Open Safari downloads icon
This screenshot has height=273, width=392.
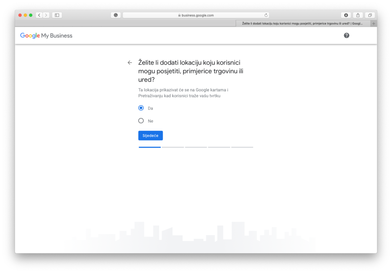[x=346, y=15]
